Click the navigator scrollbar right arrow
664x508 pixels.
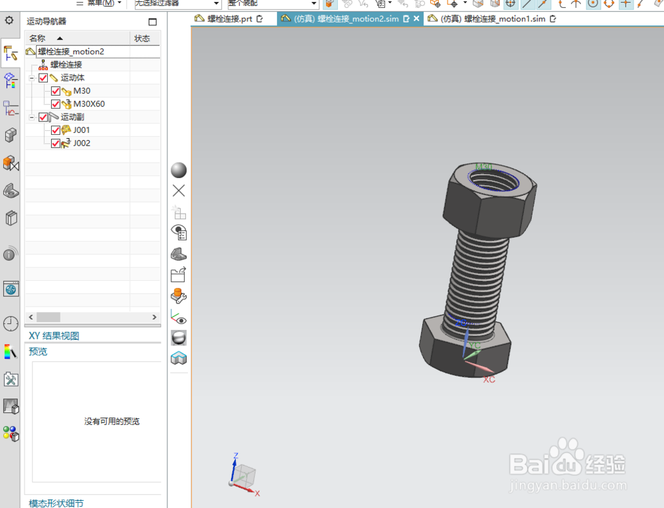[154, 317]
